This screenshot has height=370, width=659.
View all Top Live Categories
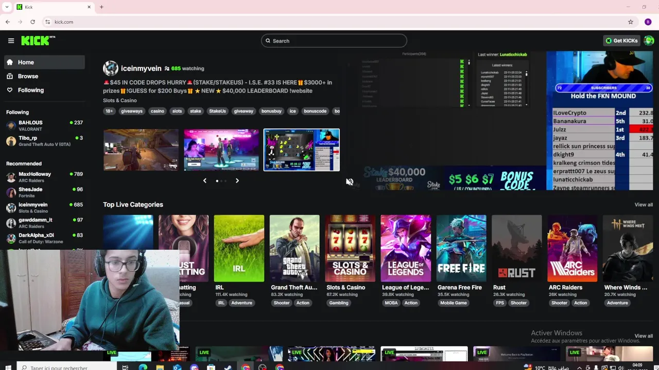click(x=644, y=205)
